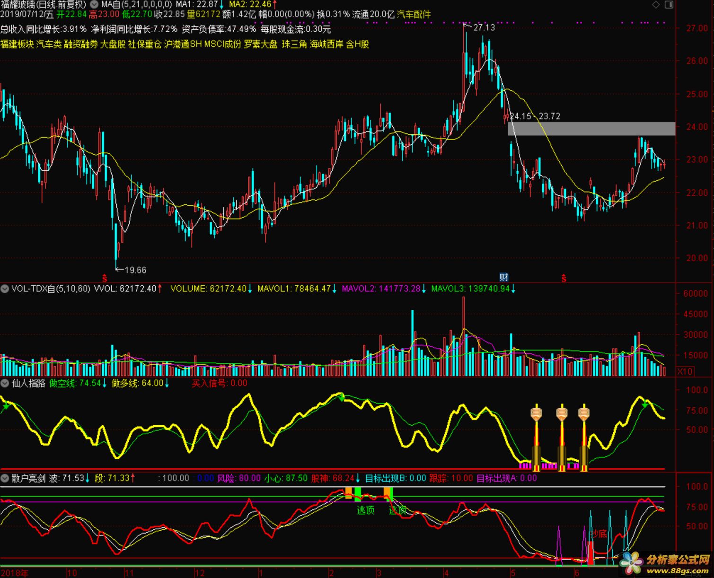Click the 福耀玻璃(日线,前复权) chart title
Screen dimensions: 714x578
44,5
